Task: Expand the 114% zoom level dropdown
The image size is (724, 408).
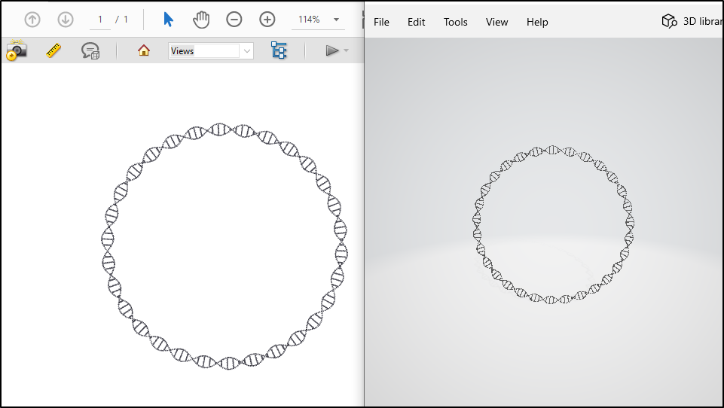Action: (336, 20)
